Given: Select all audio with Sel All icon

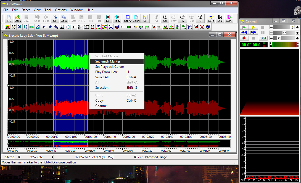Looking at the screenshot, I should 136,18.
